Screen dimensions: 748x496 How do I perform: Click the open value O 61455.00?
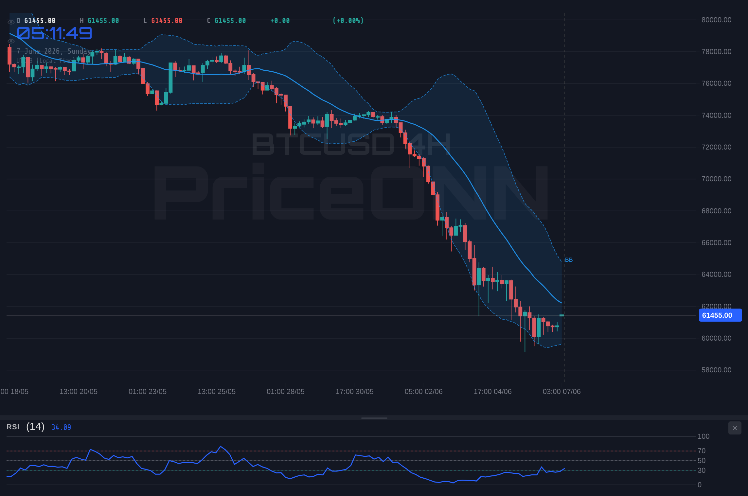(x=36, y=21)
